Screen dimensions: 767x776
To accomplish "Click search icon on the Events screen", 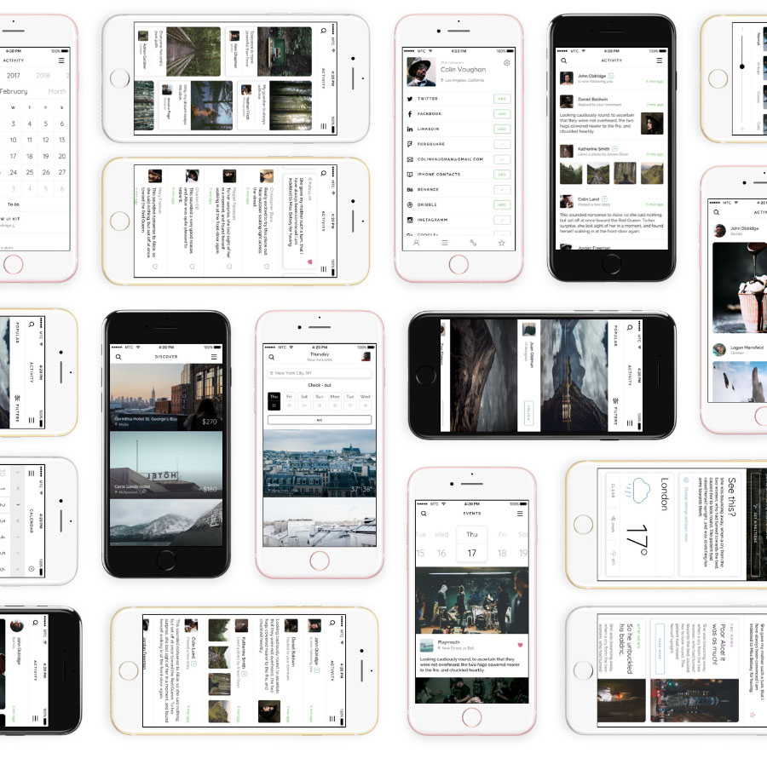I will coord(424,514).
